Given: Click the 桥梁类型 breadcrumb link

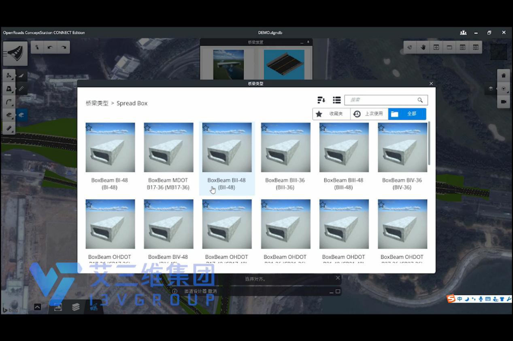Looking at the screenshot, I should [97, 103].
